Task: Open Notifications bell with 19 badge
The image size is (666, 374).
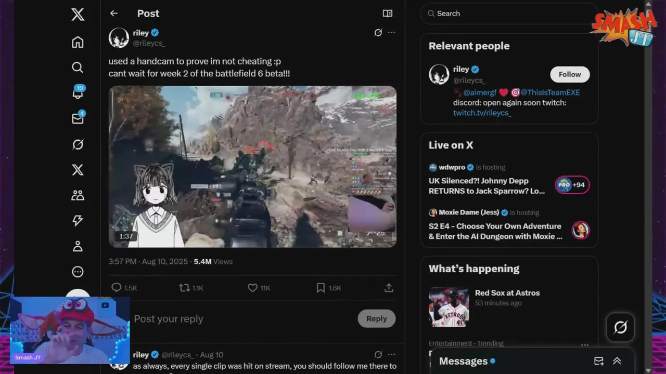Action: (78, 92)
